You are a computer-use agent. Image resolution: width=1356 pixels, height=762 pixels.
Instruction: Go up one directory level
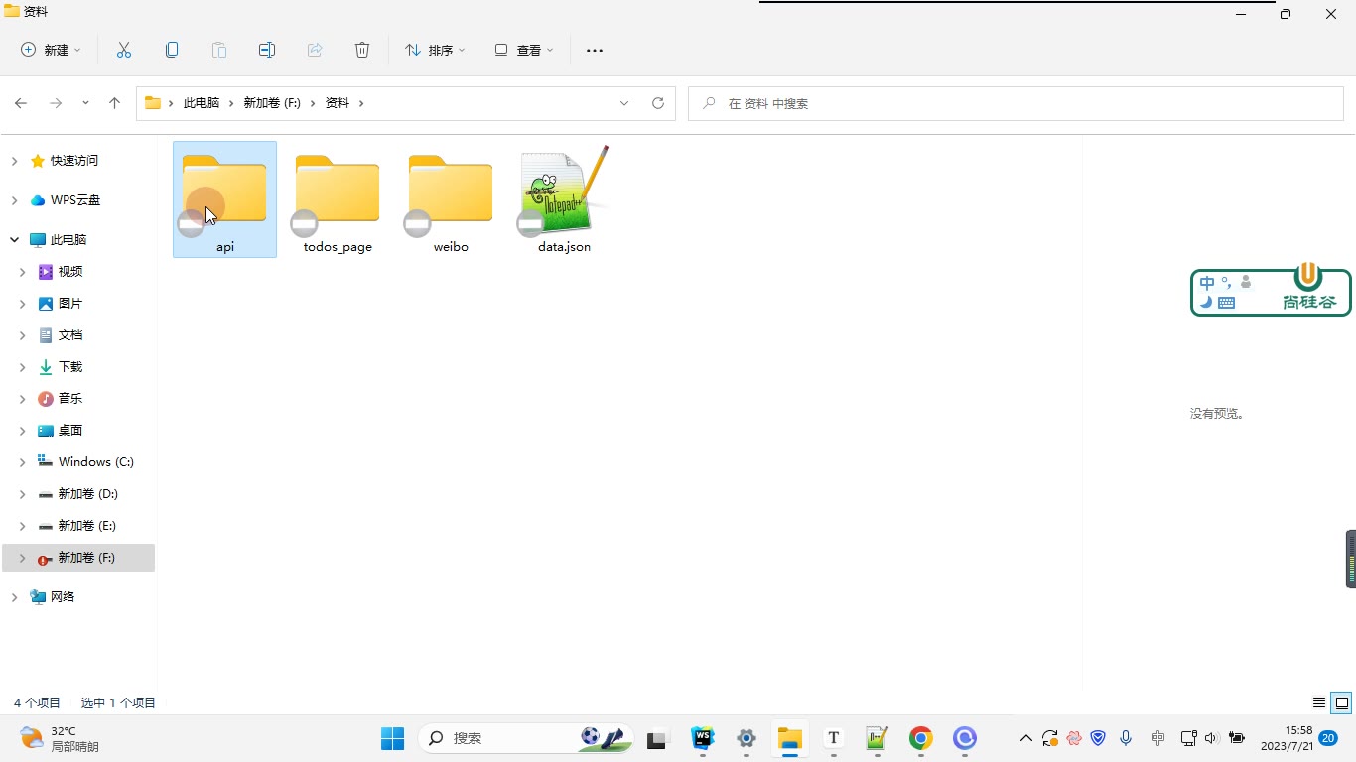point(115,103)
